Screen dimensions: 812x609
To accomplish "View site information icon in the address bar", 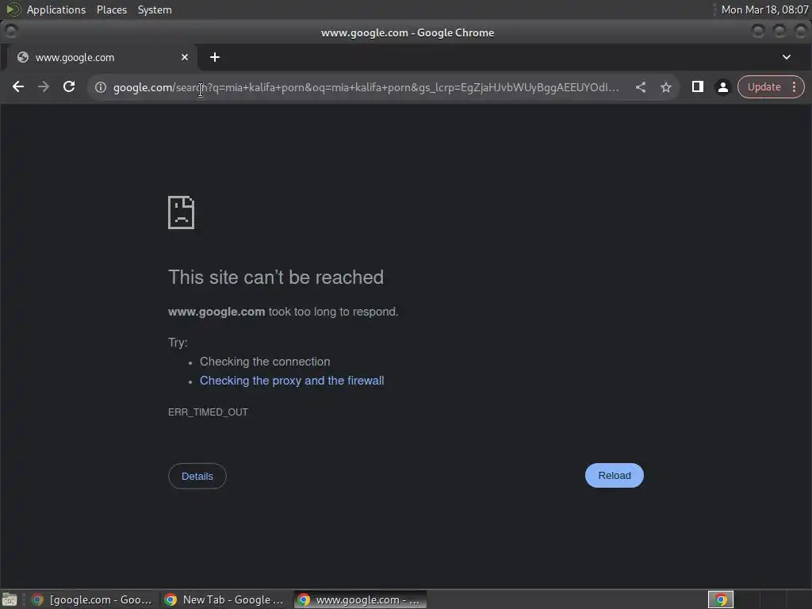I will (101, 87).
